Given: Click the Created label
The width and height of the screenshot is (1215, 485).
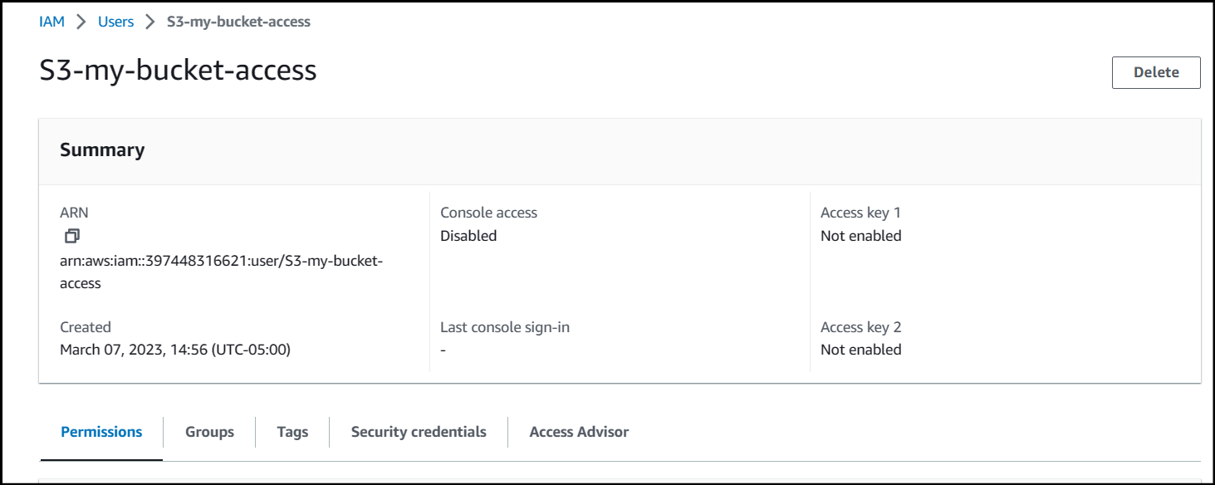Looking at the screenshot, I should click(x=86, y=327).
